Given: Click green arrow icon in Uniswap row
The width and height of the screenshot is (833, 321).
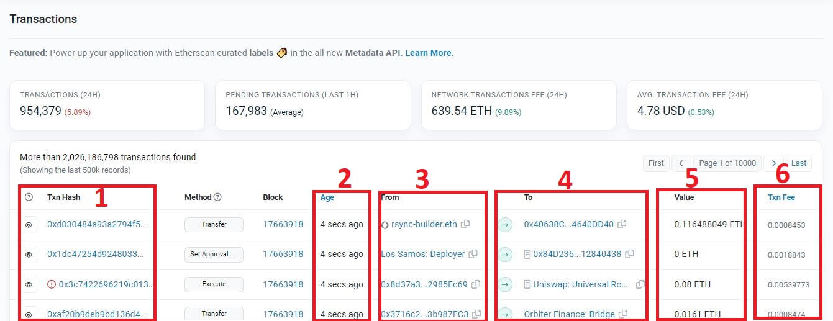Looking at the screenshot, I should point(506,284).
